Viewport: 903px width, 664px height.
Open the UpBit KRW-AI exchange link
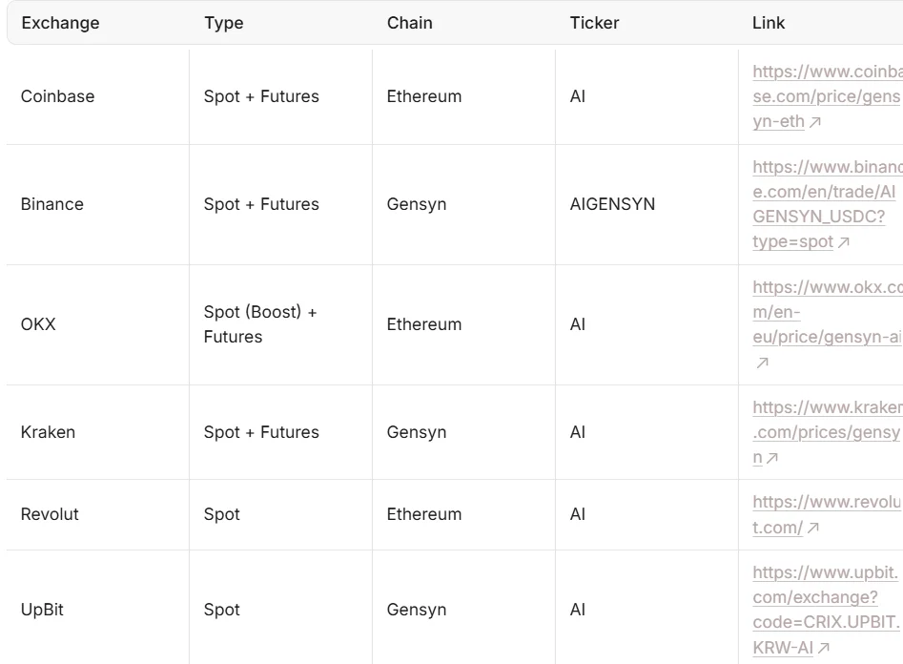pyautogui.click(x=828, y=610)
